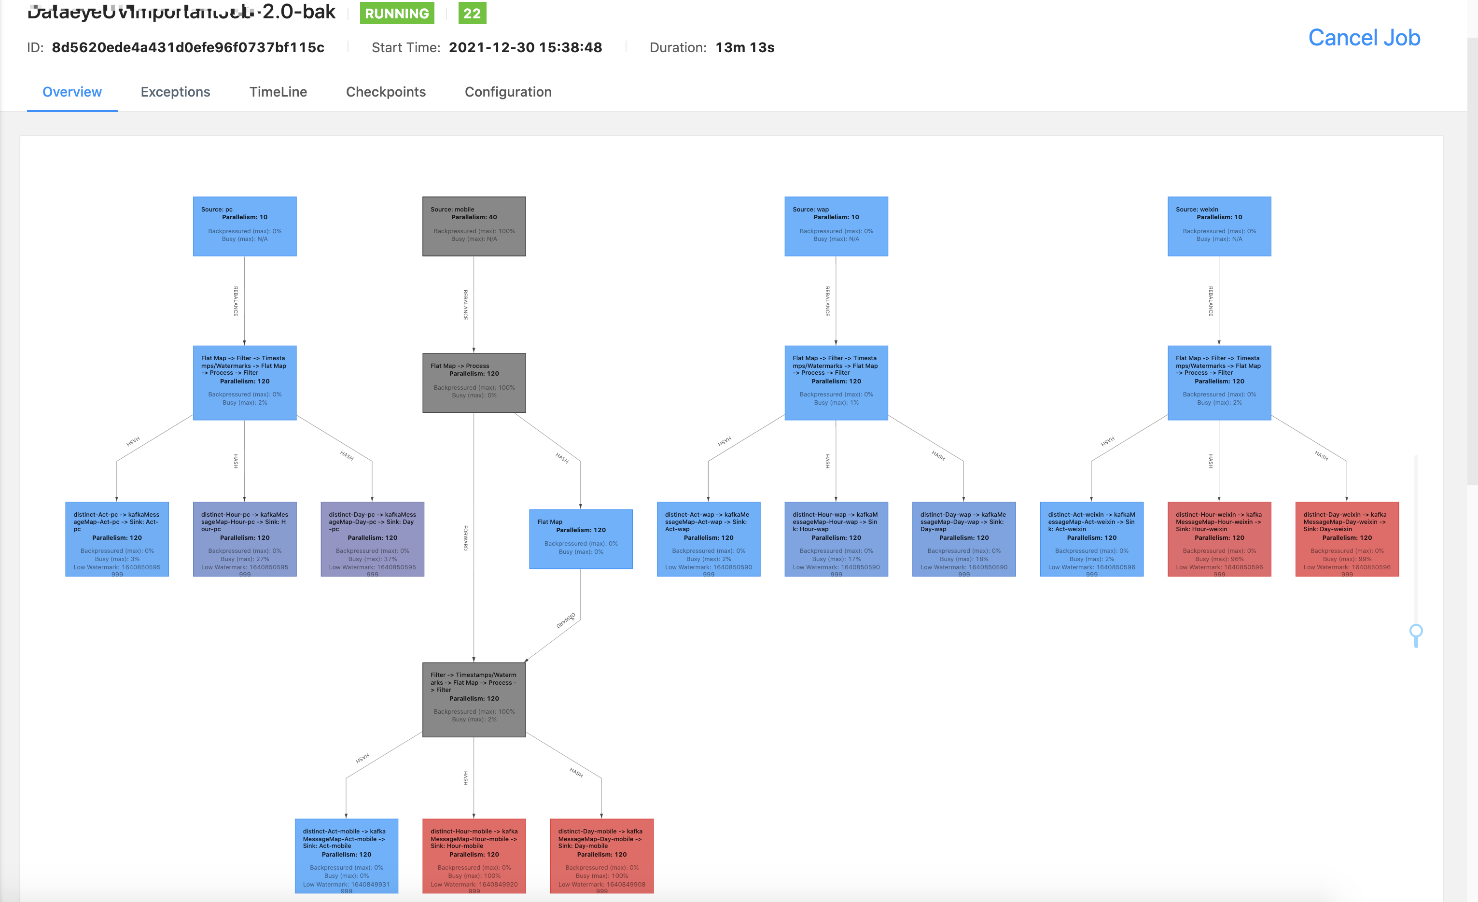This screenshot has width=1478, height=902.
Task: Switch to the Exceptions tab
Action: (x=175, y=92)
